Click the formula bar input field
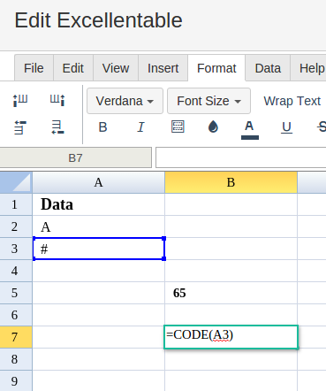The image size is (326, 391). (x=241, y=157)
